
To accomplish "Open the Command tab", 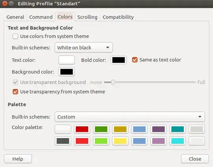I will (x=41, y=17).
